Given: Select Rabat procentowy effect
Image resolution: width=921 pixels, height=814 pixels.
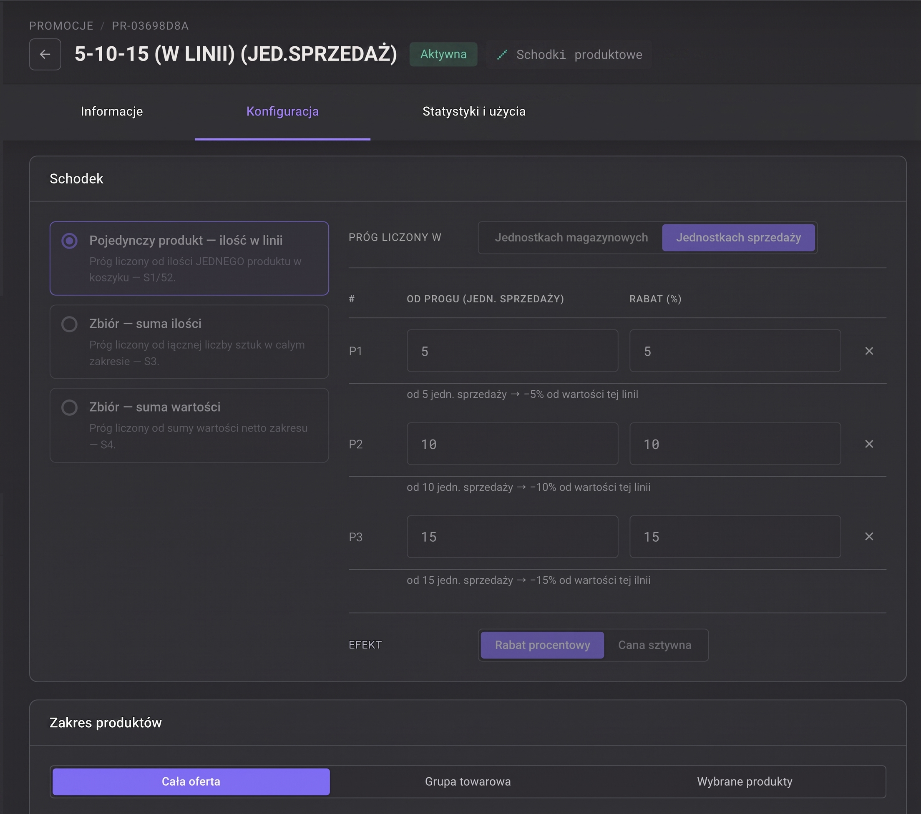Looking at the screenshot, I should tap(542, 645).
